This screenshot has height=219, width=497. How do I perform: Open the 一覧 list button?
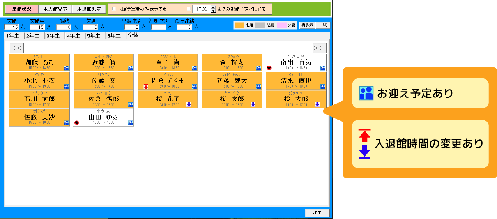tap(322, 25)
